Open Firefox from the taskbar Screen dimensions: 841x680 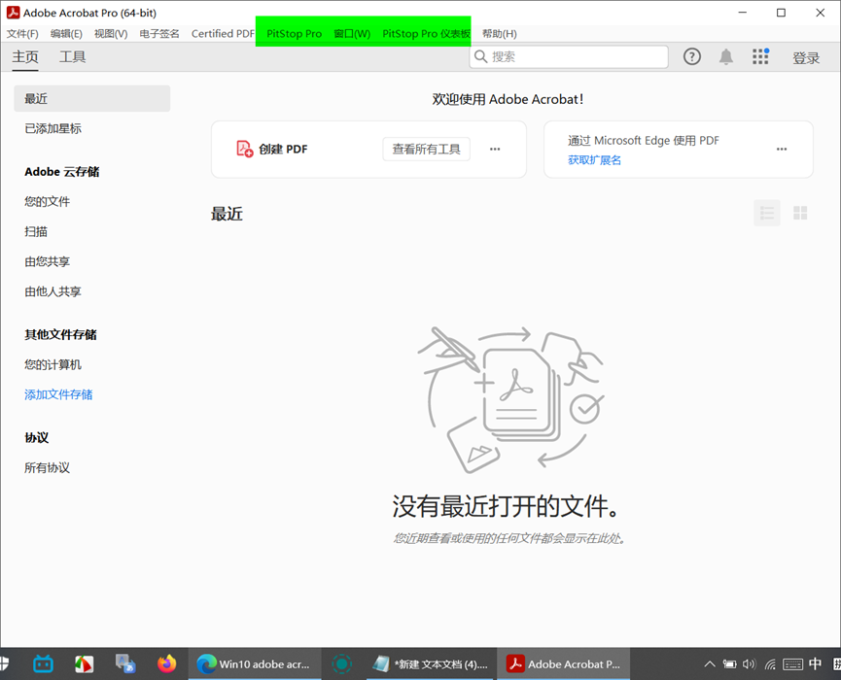pyautogui.click(x=167, y=663)
